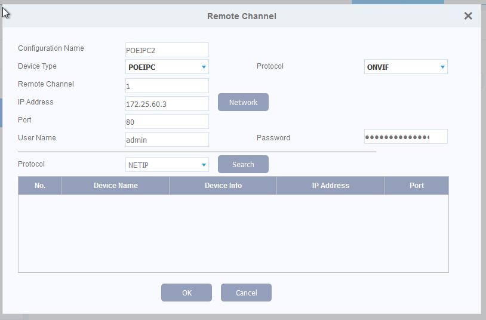Click the empty device results list
486x320 pixels.
coord(233,233)
